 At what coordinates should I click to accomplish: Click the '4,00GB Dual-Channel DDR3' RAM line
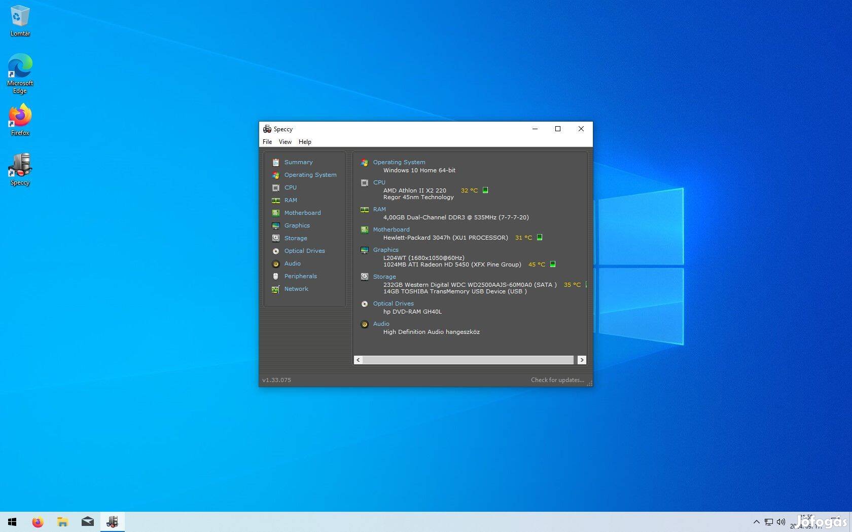coord(455,217)
